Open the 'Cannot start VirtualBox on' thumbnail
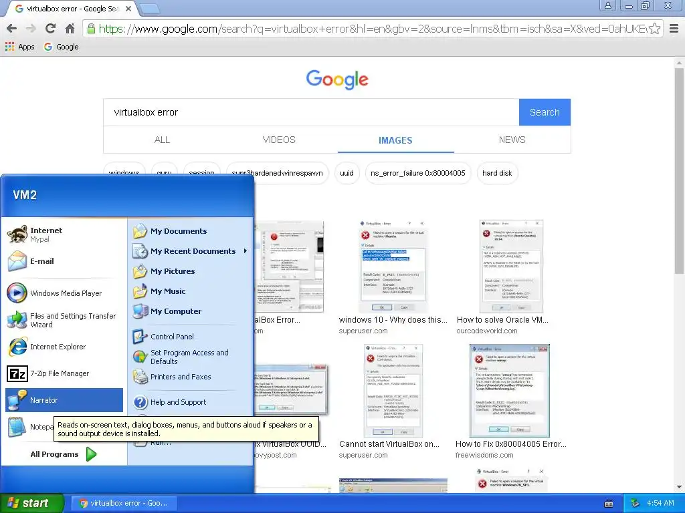 [393, 391]
